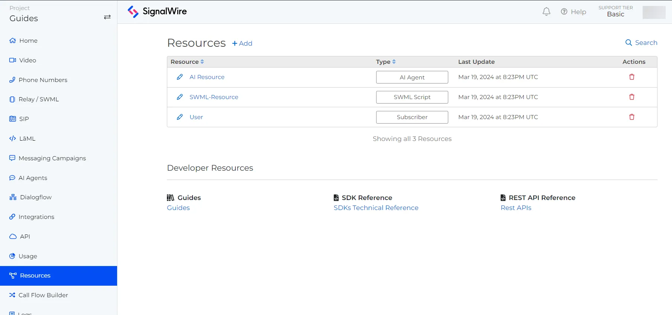Open Relay / SWML section
Image resolution: width=672 pixels, height=315 pixels.
click(59, 99)
